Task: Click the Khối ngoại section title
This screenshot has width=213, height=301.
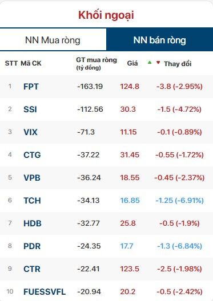Action: (106, 15)
